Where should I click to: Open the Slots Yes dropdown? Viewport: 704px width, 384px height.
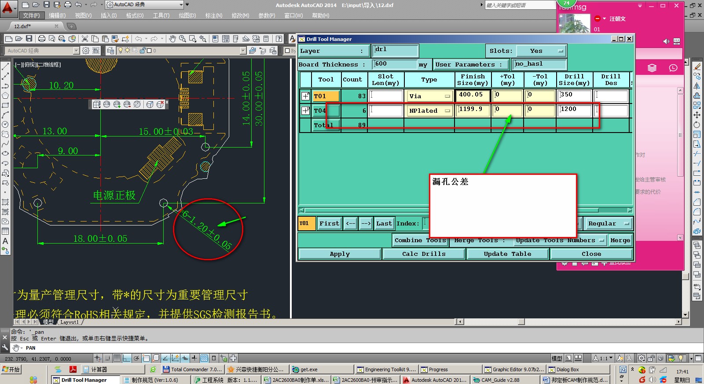tap(541, 51)
